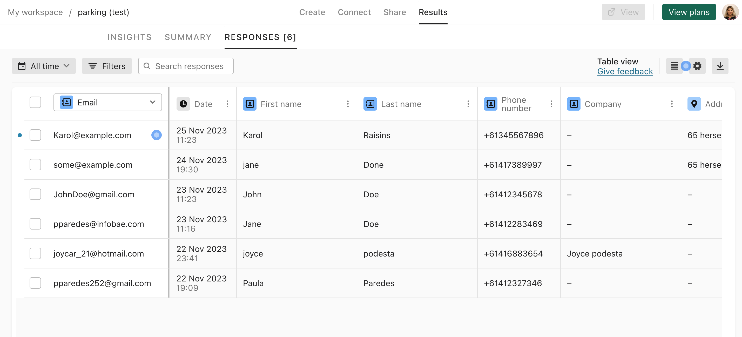
Task: Tick the select-all header checkbox
Action: point(35,102)
